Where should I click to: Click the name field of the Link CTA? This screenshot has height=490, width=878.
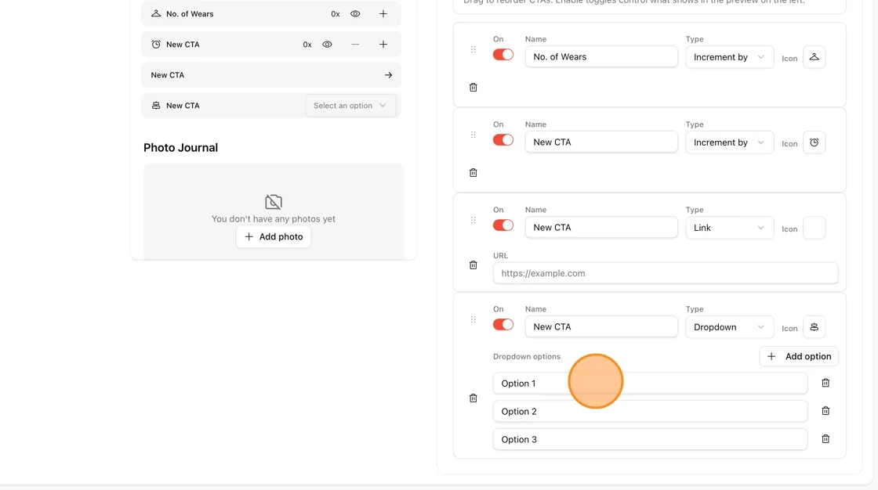(600, 227)
